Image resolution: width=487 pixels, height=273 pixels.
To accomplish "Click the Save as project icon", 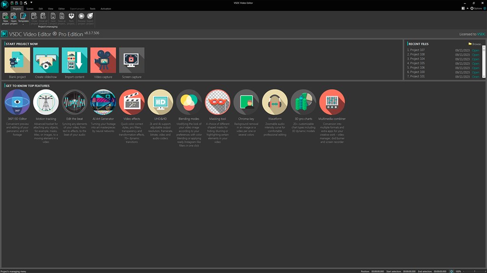I will (62, 18).
